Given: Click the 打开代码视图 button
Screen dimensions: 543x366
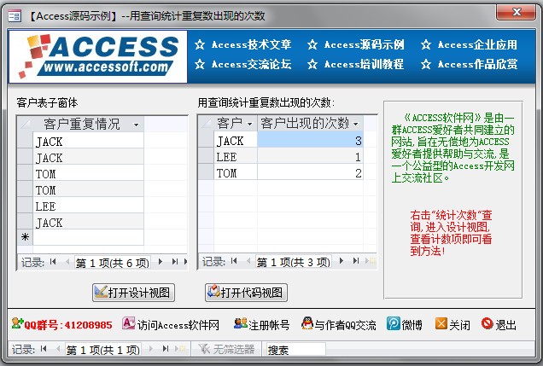Looking at the screenshot, I should 246,293.
